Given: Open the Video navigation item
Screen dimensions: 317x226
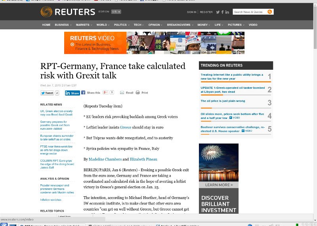Looking at the screenshot, I should coord(253,25).
